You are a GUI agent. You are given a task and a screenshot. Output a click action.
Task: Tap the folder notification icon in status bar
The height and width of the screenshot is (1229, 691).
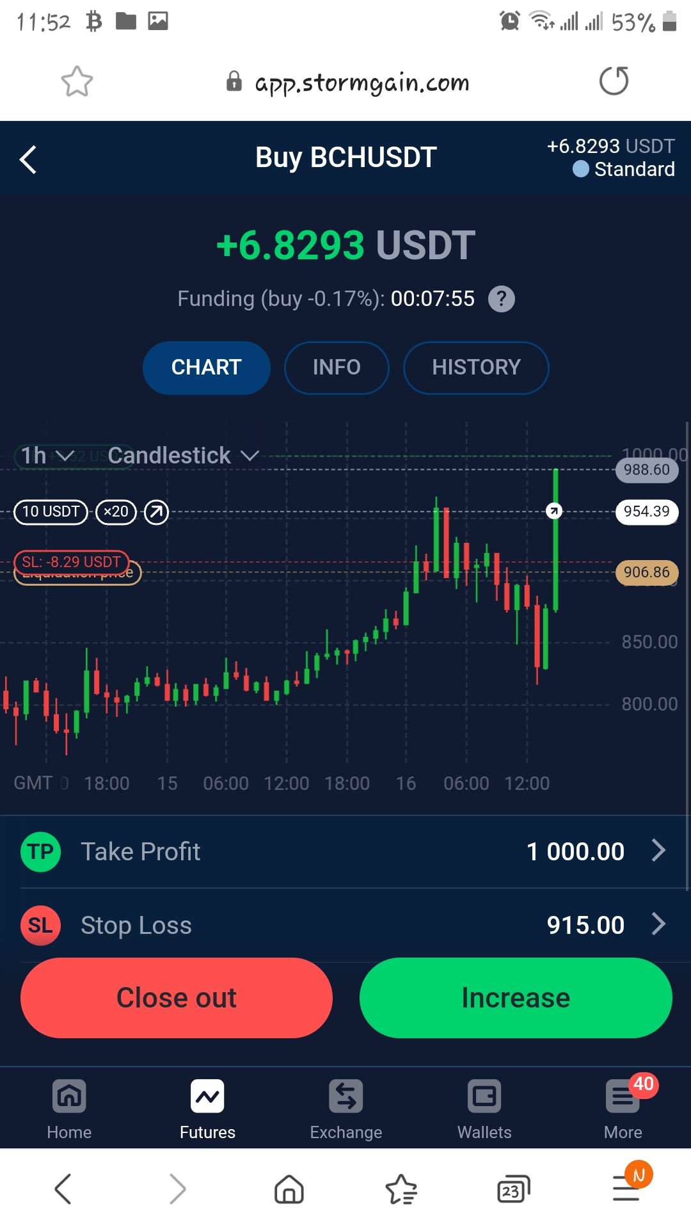click(126, 22)
